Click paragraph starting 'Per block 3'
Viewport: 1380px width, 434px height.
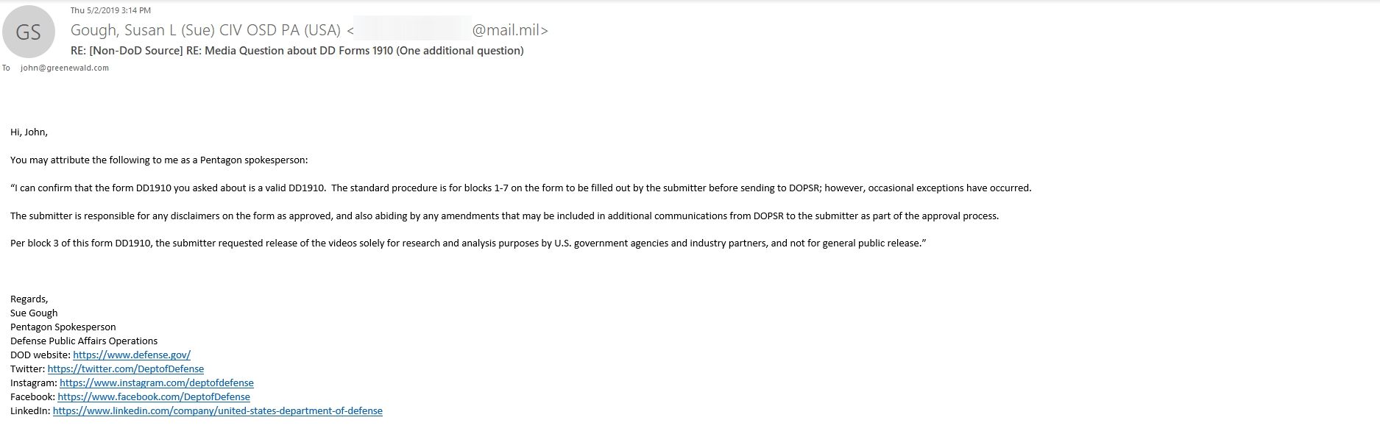[x=468, y=243]
